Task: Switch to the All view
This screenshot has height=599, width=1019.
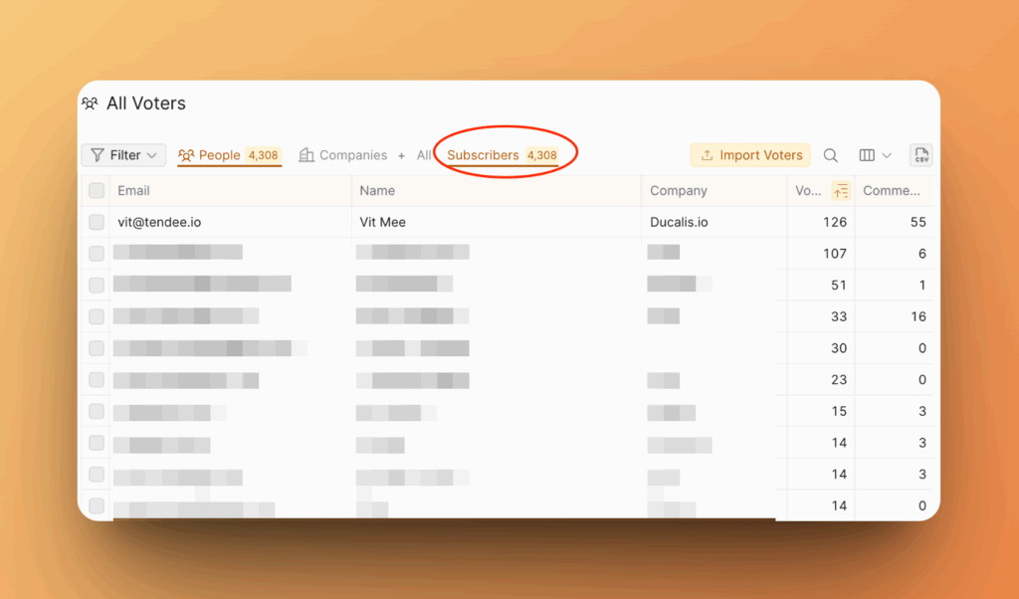Action: pyautogui.click(x=423, y=155)
